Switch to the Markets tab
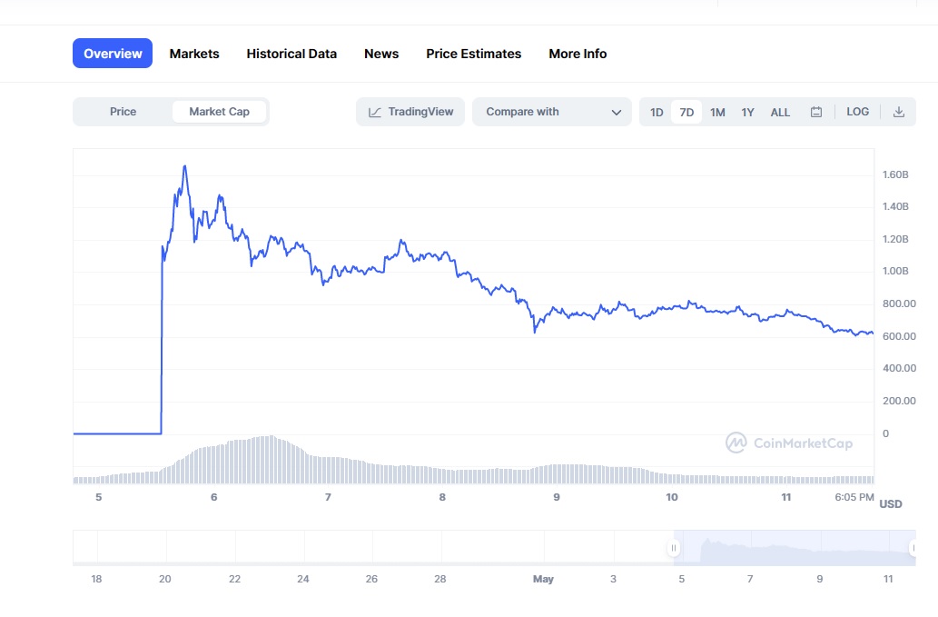 pyautogui.click(x=193, y=54)
